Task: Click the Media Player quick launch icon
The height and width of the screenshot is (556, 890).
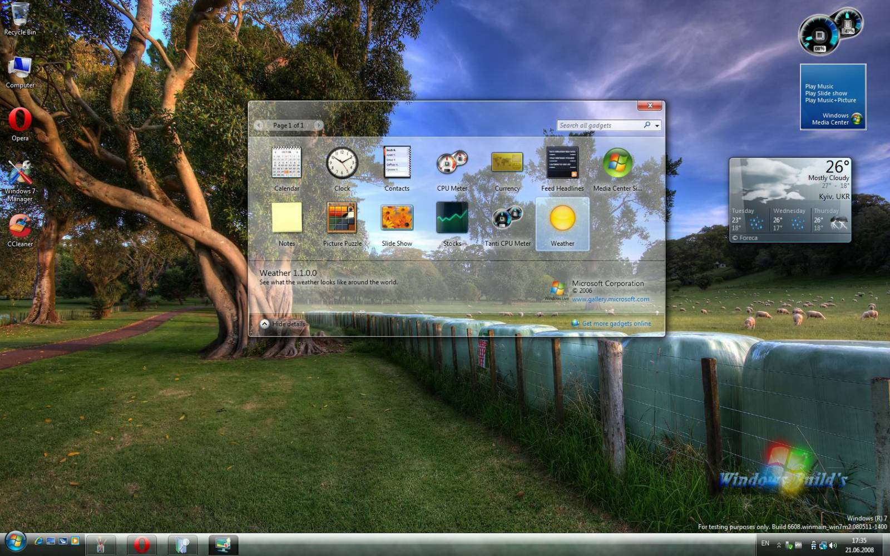Action: coord(75,541)
